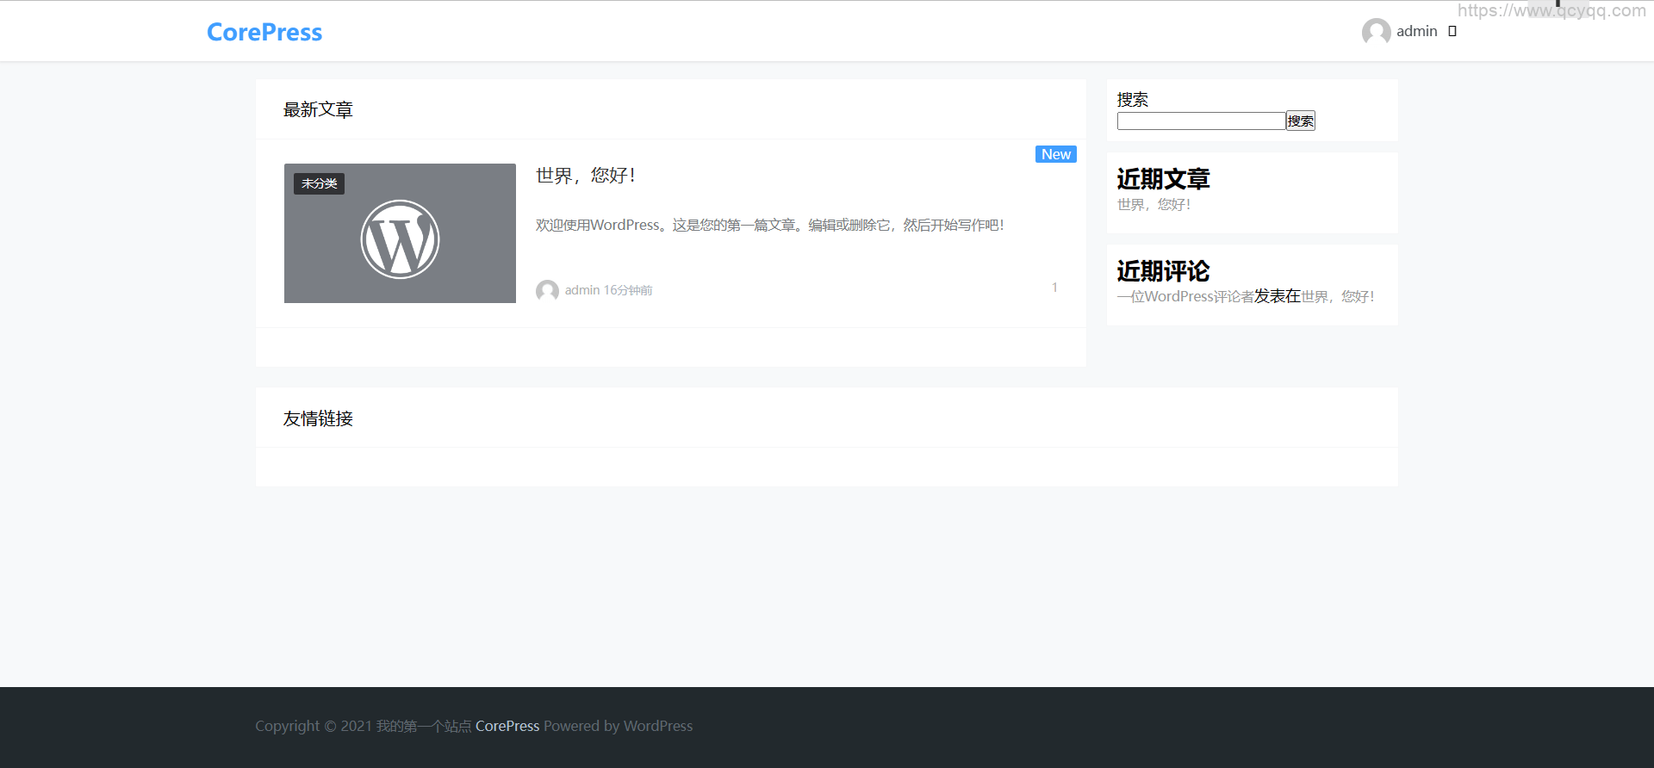The height and width of the screenshot is (768, 1654).
Task: Click the post comment count 1
Action: click(1054, 288)
